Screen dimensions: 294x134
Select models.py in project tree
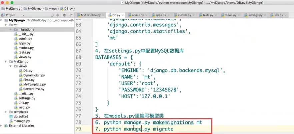[26, 48]
